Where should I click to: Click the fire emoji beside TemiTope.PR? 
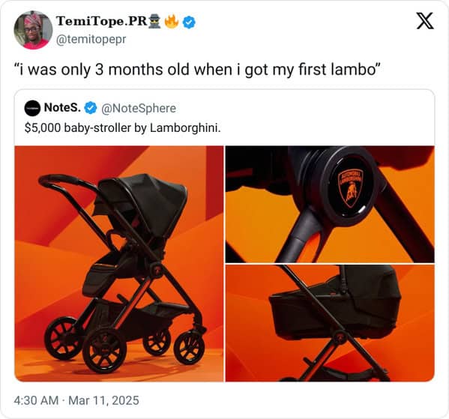(172, 22)
